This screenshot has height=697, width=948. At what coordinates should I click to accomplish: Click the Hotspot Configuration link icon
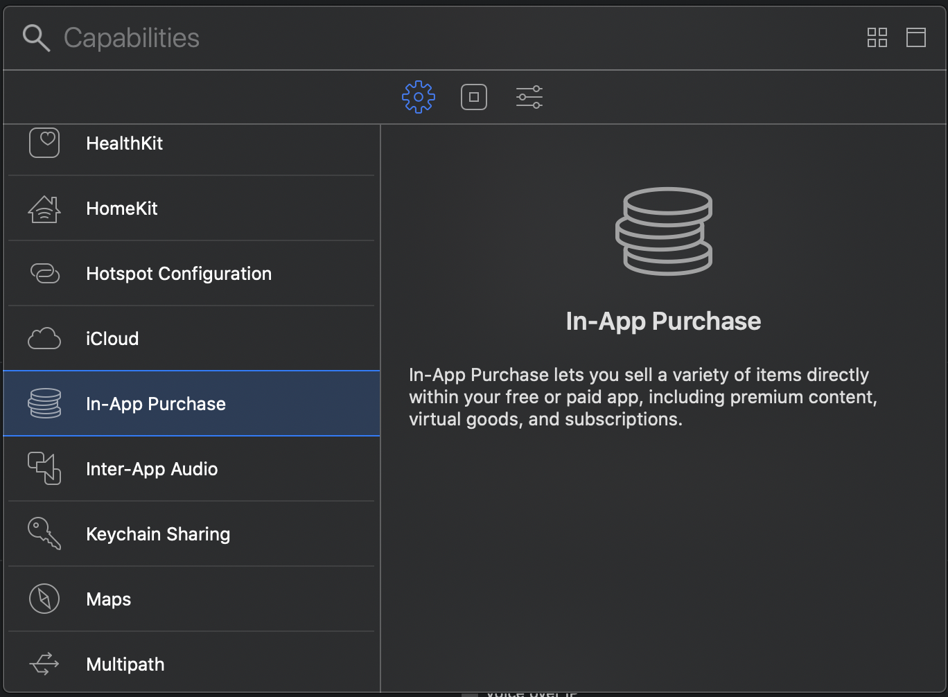click(44, 274)
